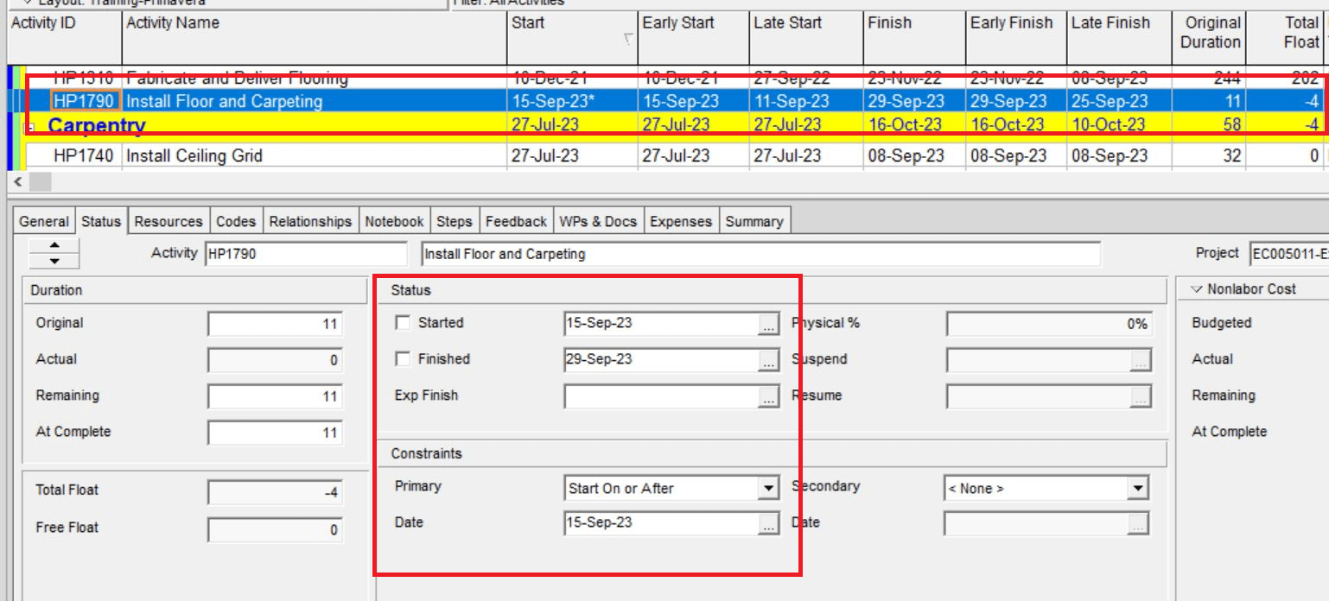Sort by the Start column header
Screen dimensions: 1329x601
click(x=572, y=38)
